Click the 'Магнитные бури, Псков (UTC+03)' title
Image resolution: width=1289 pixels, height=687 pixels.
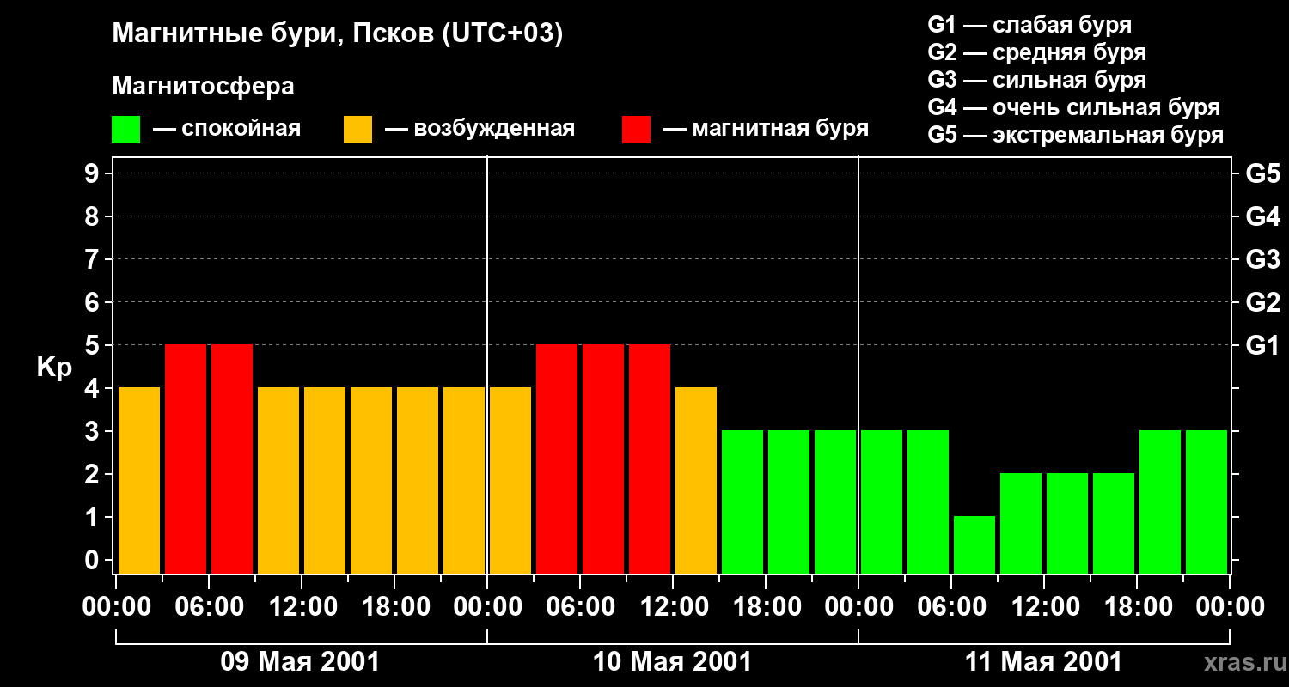pyautogui.click(x=337, y=34)
